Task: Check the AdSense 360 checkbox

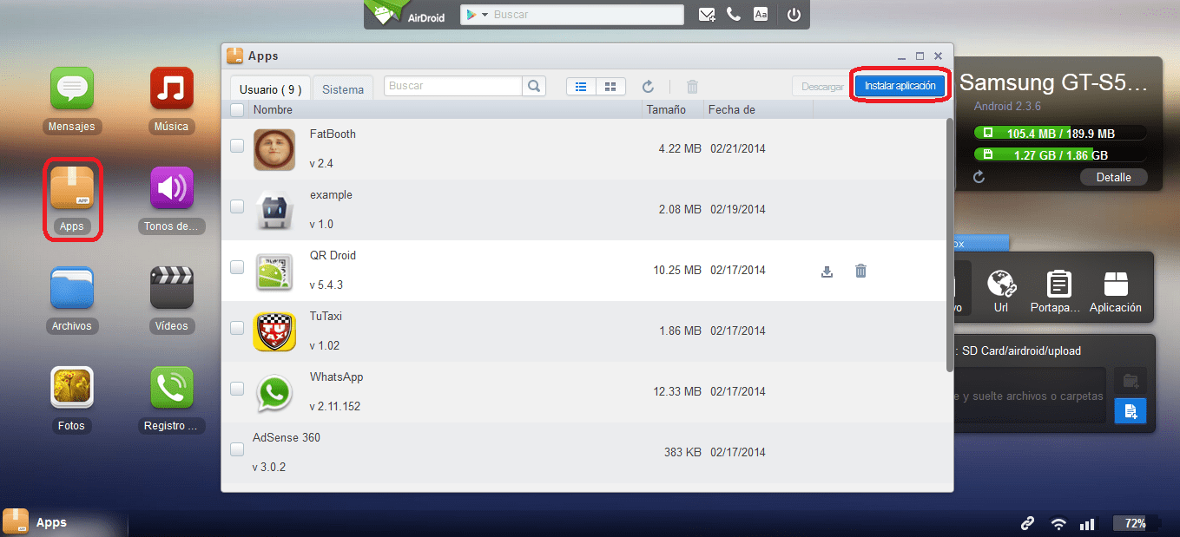Action: [x=237, y=449]
